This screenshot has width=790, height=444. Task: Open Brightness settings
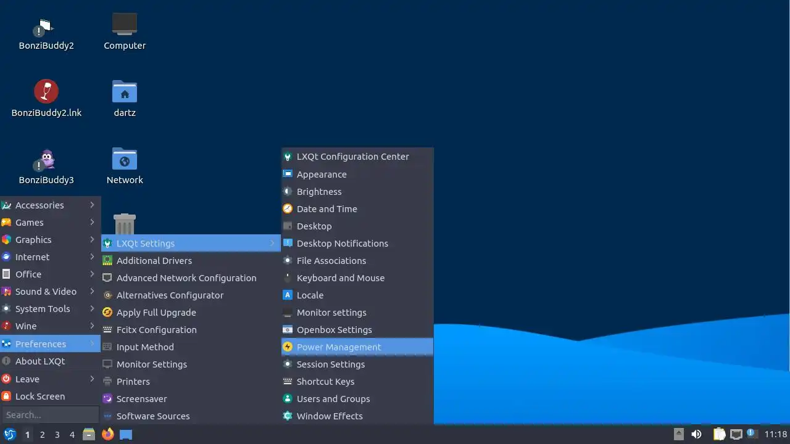pos(357,191)
